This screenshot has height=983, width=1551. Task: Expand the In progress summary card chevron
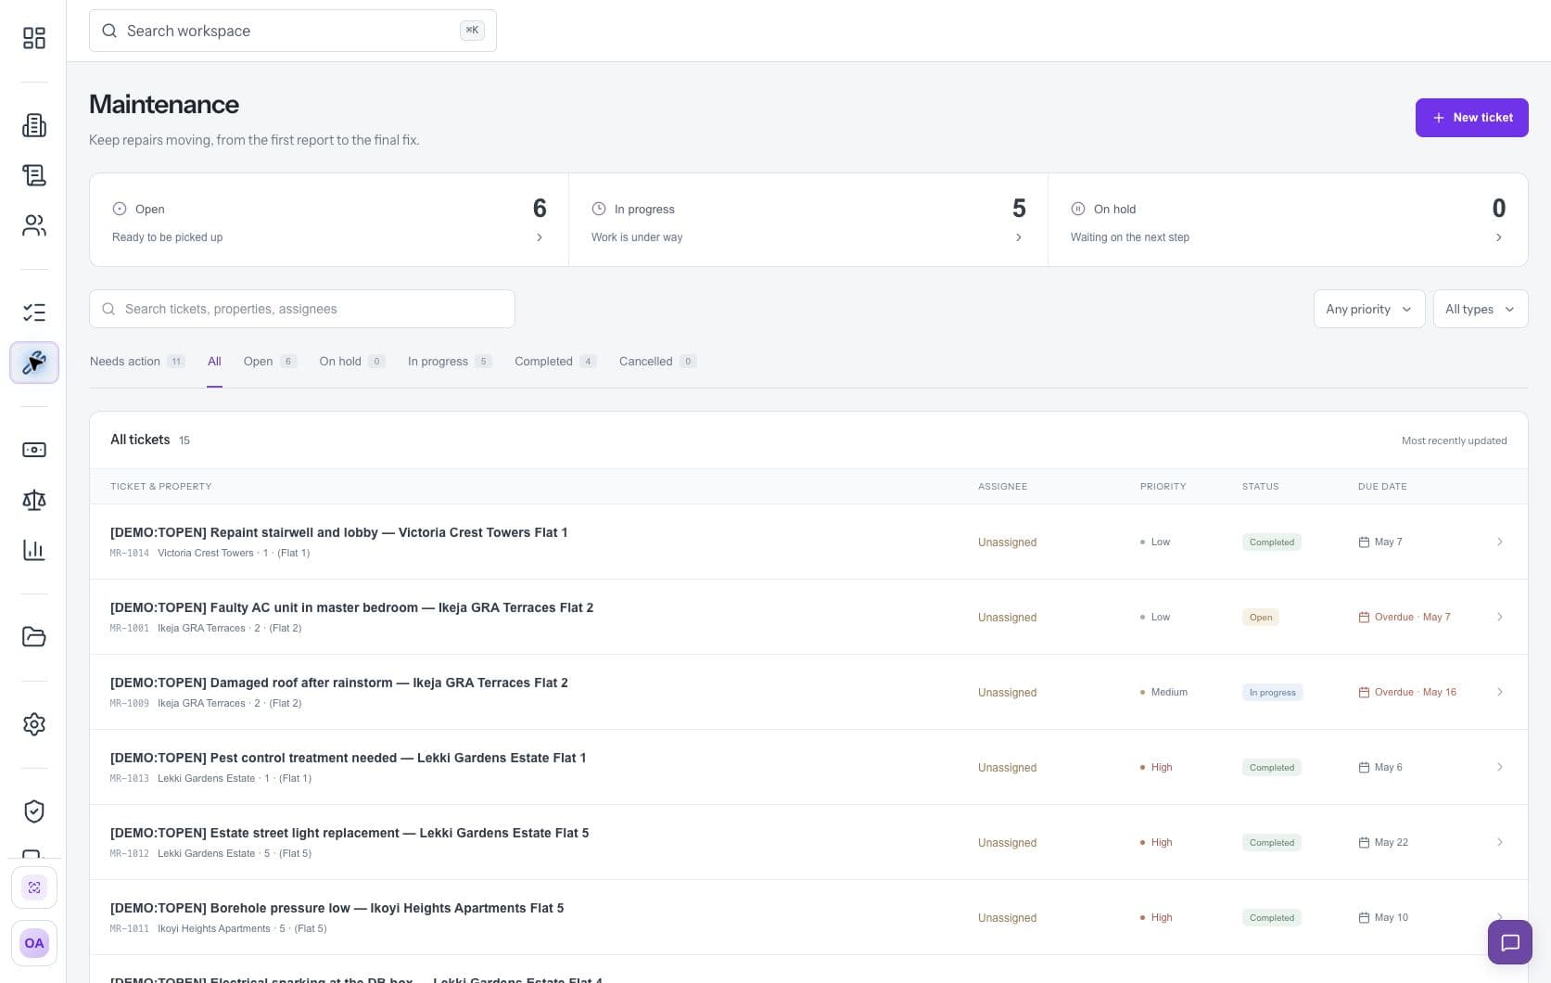[x=1019, y=237]
